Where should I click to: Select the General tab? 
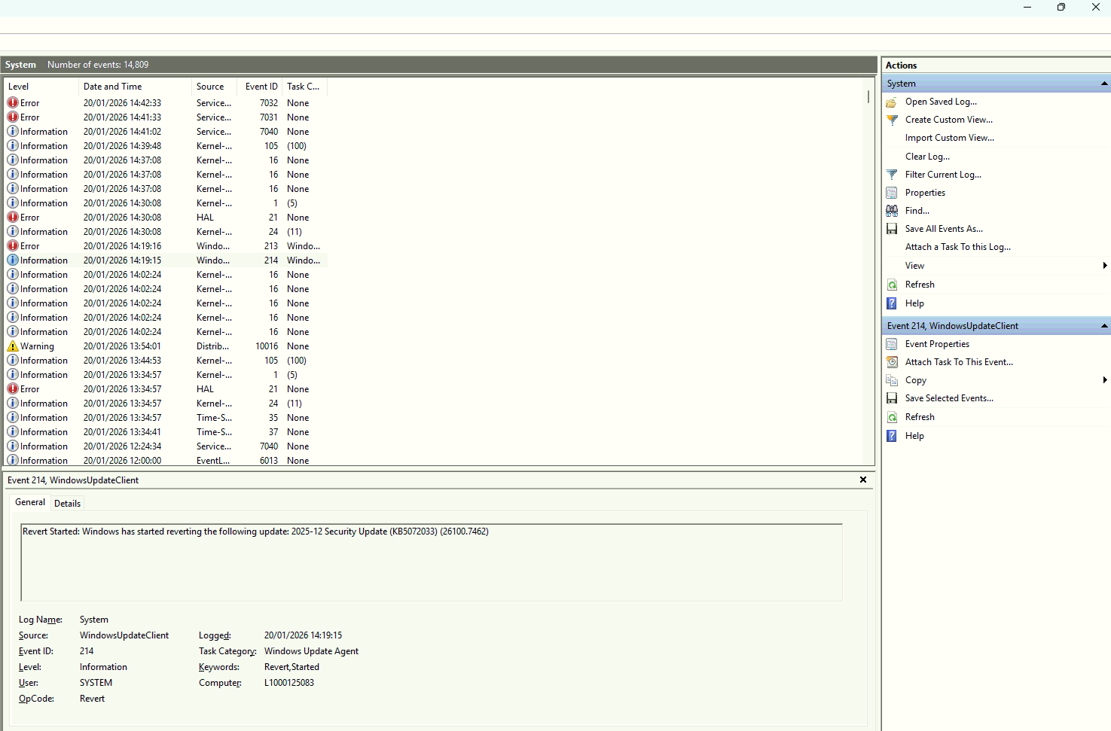pyautogui.click(x=30, y=502)
